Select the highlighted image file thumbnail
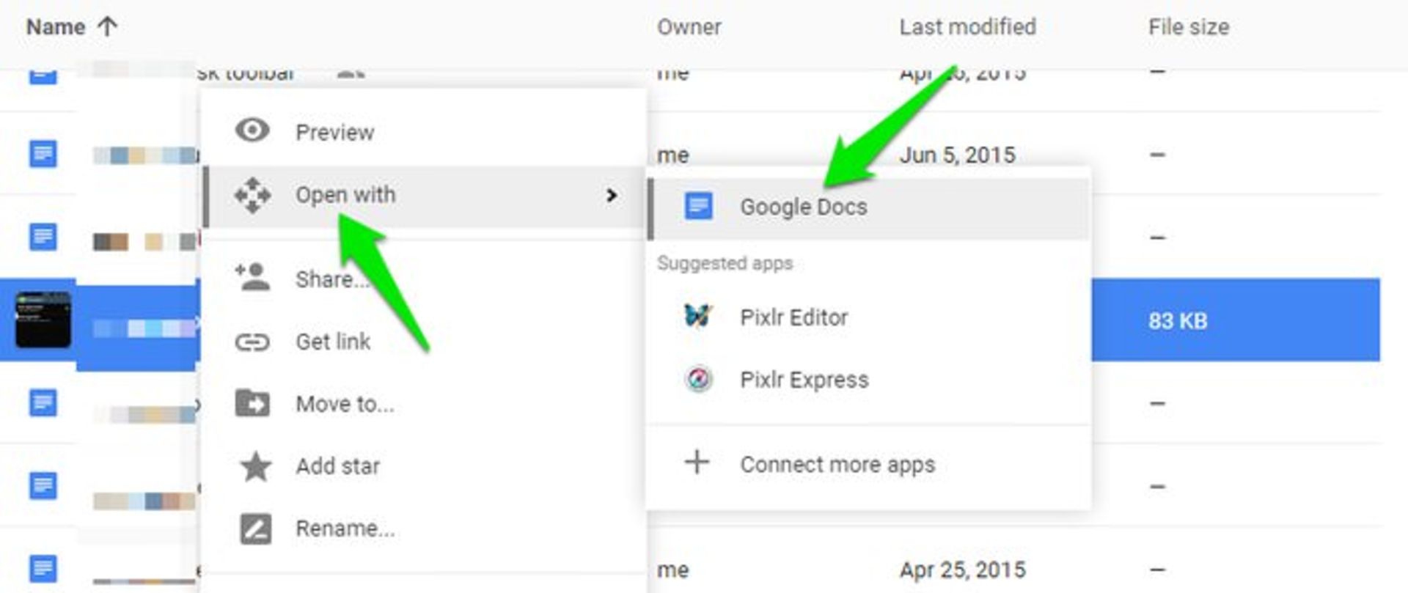1408x593 pixels. 43,320
